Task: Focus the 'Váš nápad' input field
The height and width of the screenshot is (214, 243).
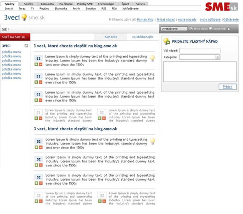Action: coord(200,50)
